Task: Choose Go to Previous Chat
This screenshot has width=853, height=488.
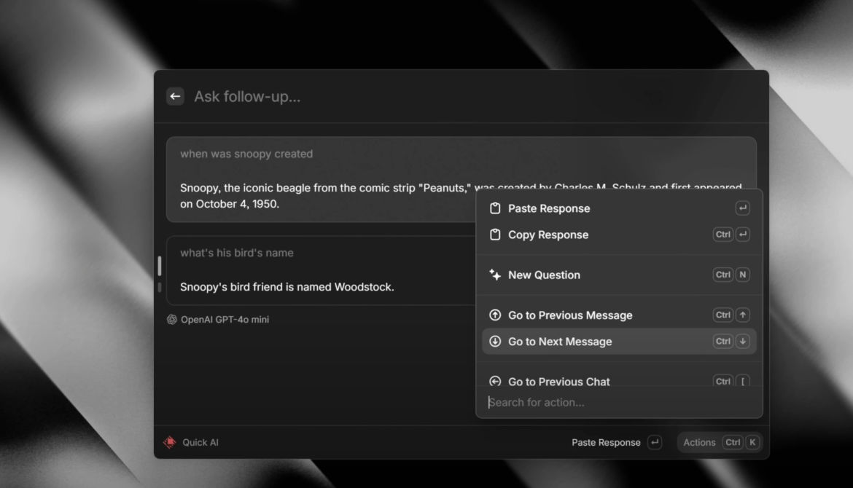Action: [x=619, y=380]
